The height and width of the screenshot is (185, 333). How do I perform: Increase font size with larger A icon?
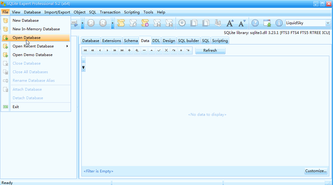230,23
